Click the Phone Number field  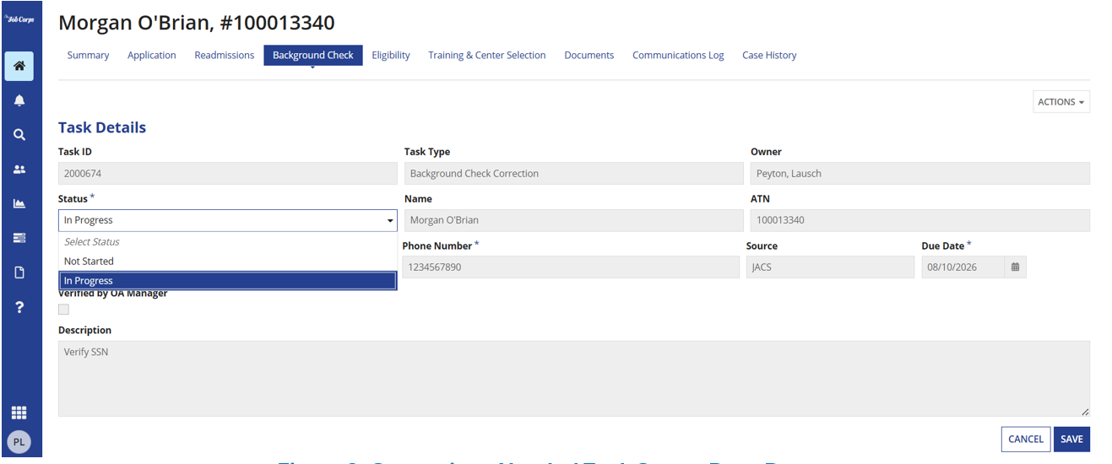(x=571, y=267)
